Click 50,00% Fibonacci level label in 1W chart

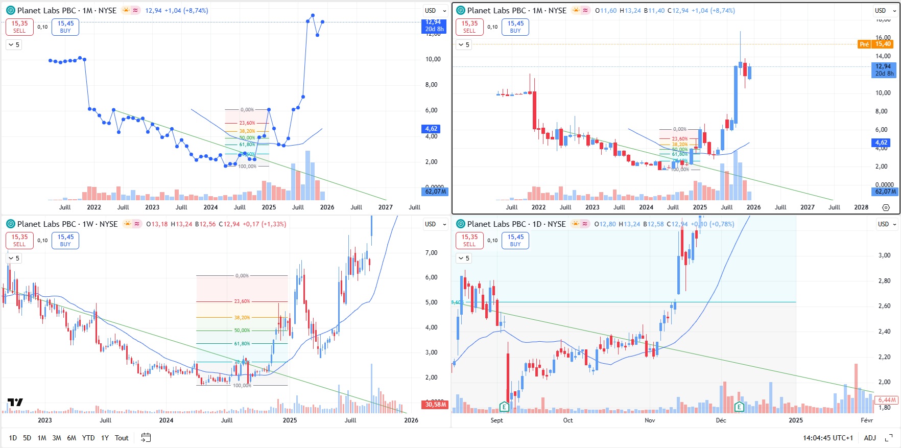pos(242,331)
